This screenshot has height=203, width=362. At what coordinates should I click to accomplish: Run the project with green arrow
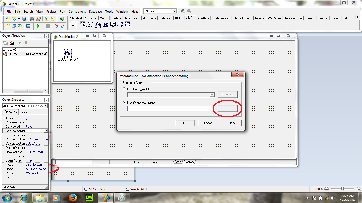coord(38,26)
